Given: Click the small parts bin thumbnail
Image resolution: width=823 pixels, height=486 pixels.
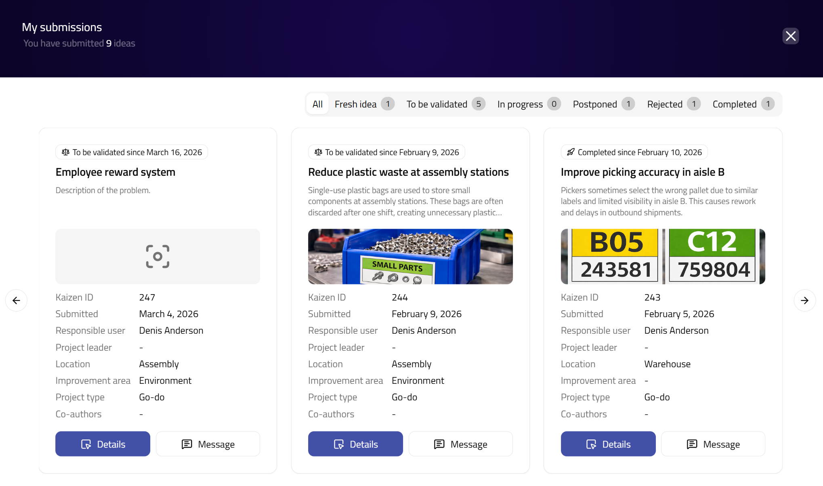Looking at the screenshot, I should pos(410,257).
